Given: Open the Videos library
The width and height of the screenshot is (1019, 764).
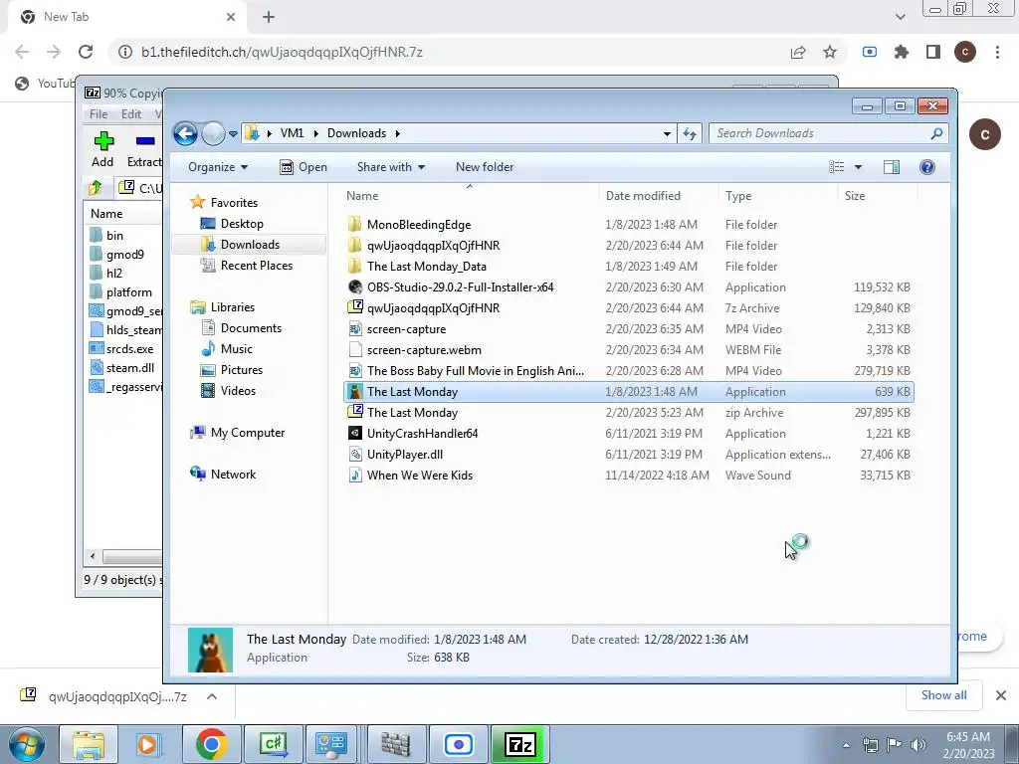Looking at the screenshot, I should coord(238,390).
